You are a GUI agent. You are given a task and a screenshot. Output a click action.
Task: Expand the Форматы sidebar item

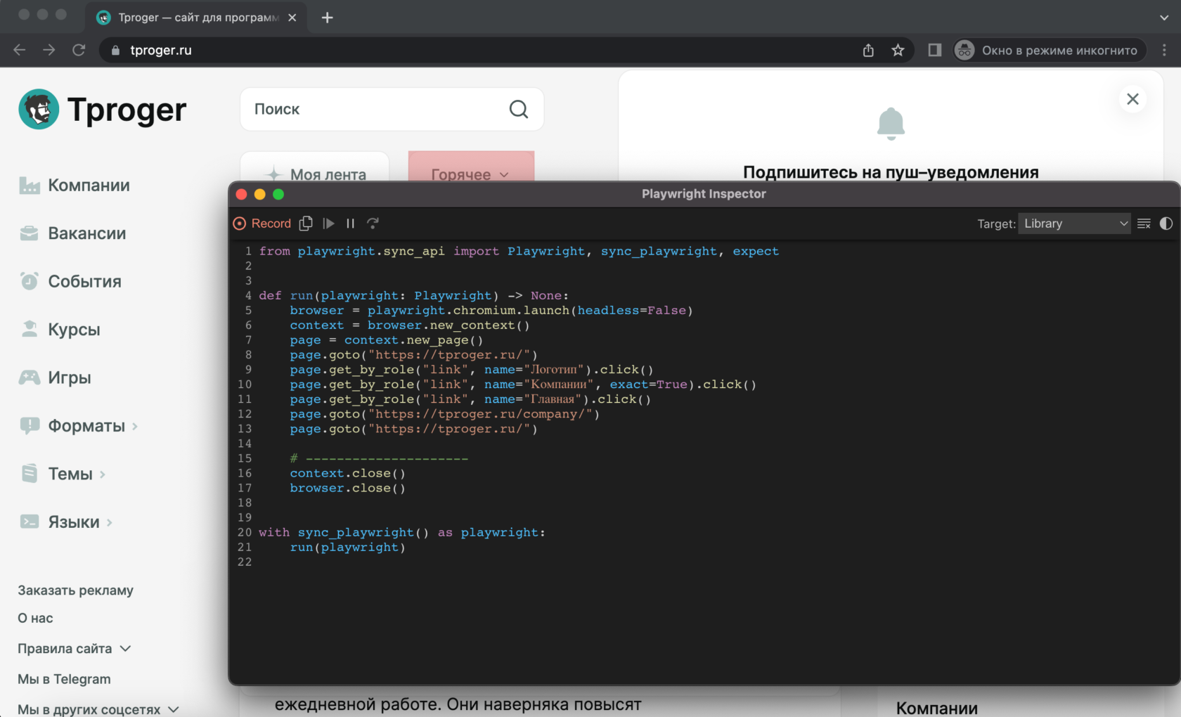pos(86,426)
